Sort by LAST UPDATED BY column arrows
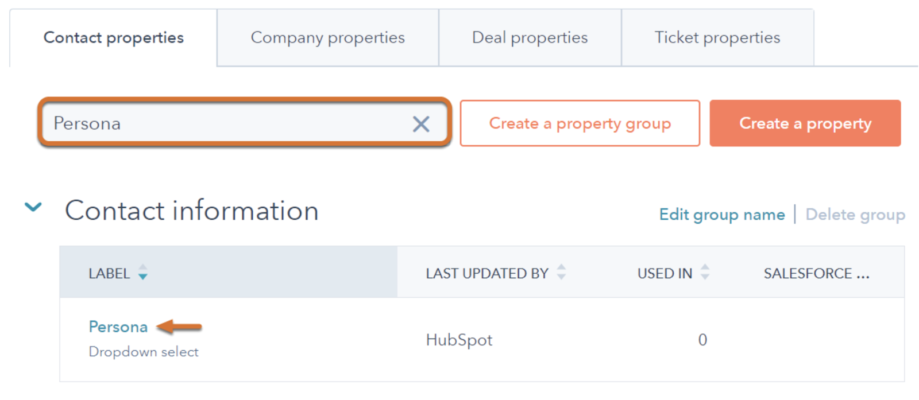The image size is (919, 400). pyautogui.click(x=561, y=273)
